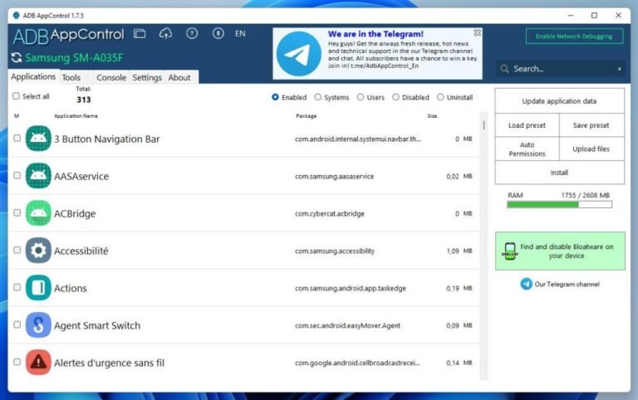Click the cloud download icon
Viewport: 638px width, 400px height.
pos(165,33)
